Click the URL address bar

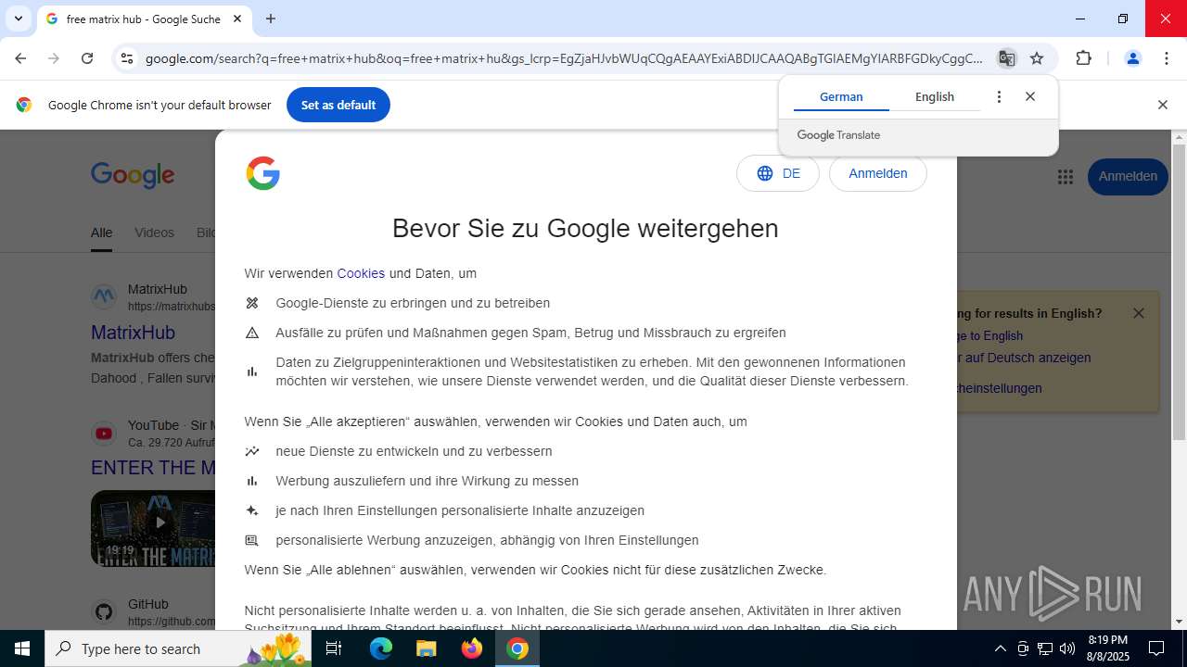[x=563, y=58]
